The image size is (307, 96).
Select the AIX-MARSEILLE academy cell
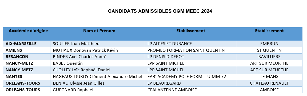[27, 44]
